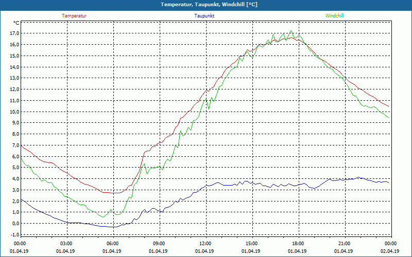The height and width of the screenshot is (257, 412).
Task: Click the 09:00 time axis label
Action: tap(158, 244)
